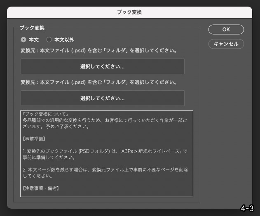Click the 変換先 instruction label text
The height and width of the screenshot is (216, 260).
(x=99, y=82)
